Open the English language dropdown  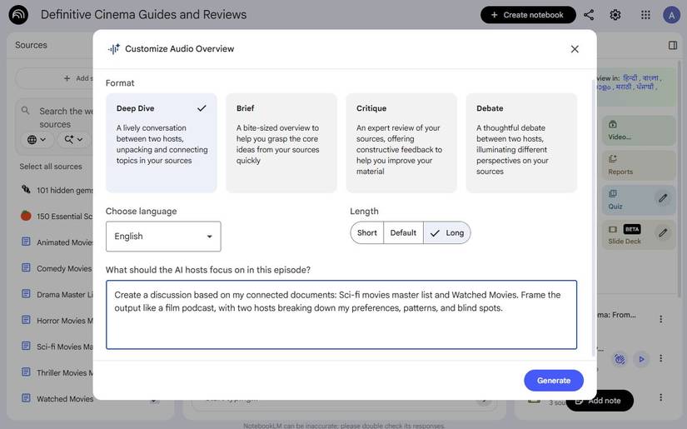coord(163,237)
